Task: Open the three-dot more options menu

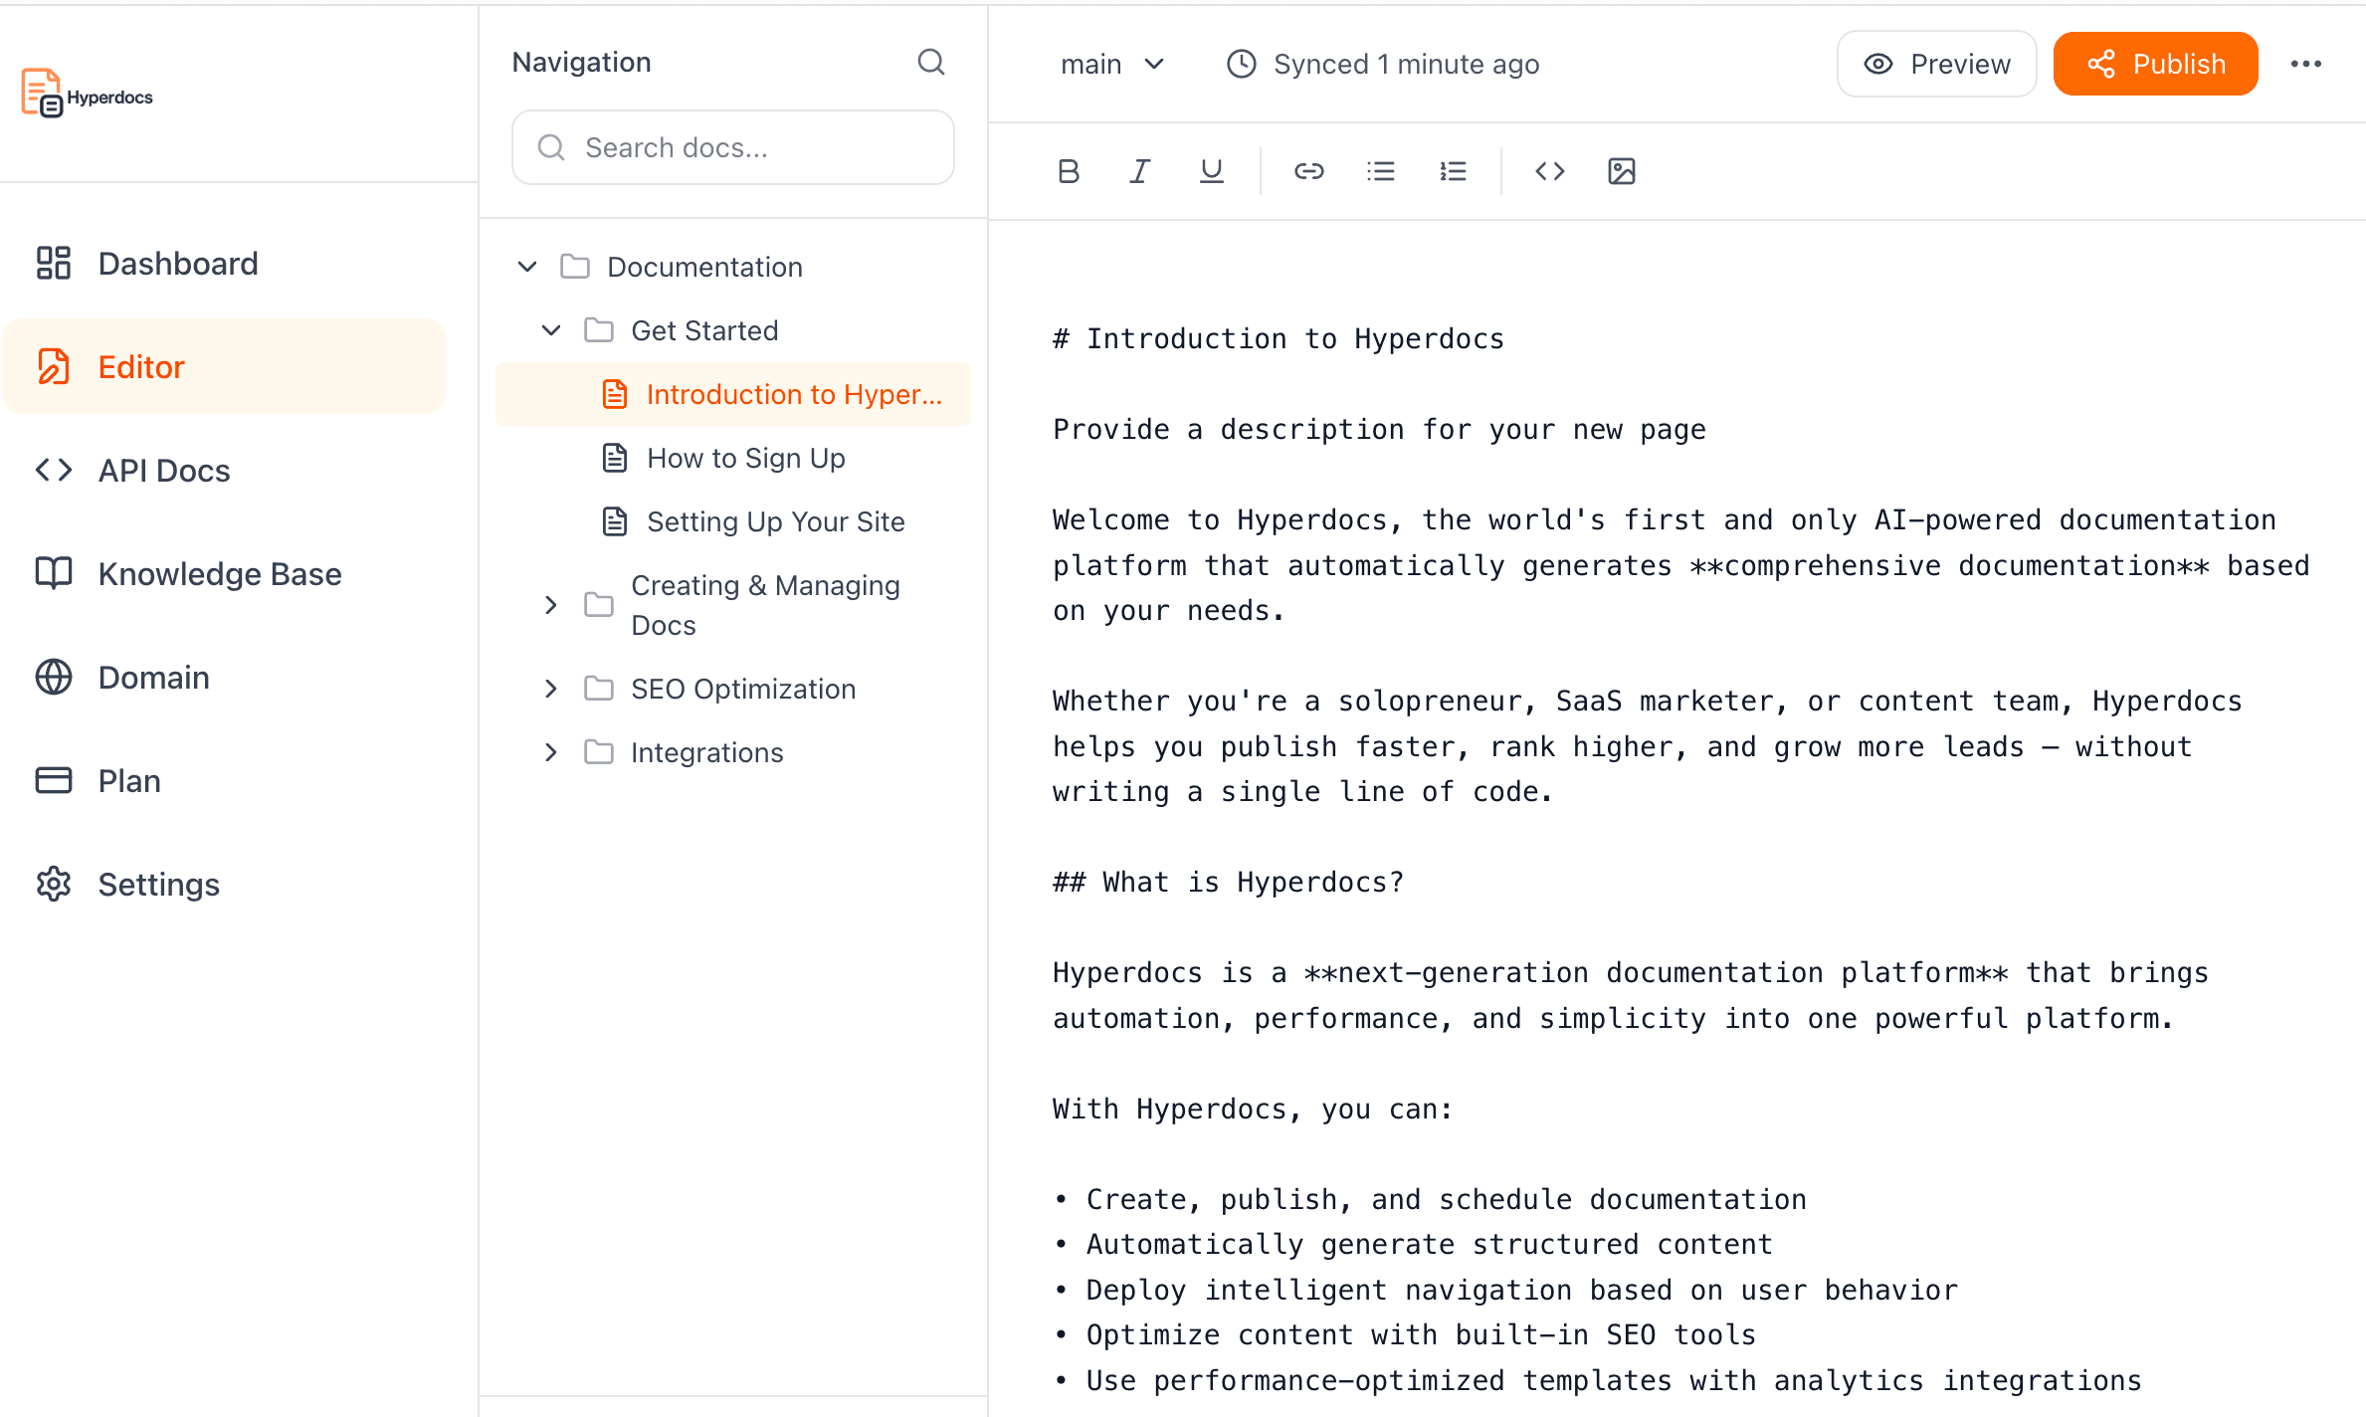Action: [x=2305, y=64]
